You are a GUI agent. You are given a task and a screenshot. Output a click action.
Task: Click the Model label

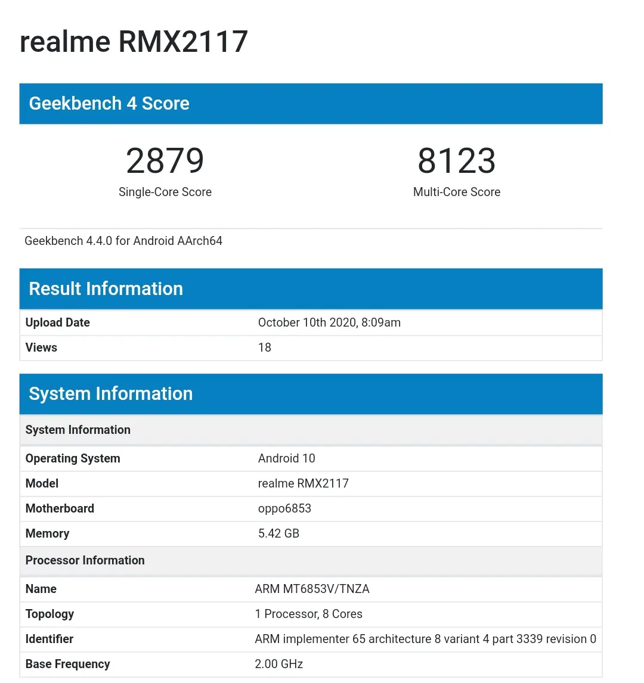point(42,483)
